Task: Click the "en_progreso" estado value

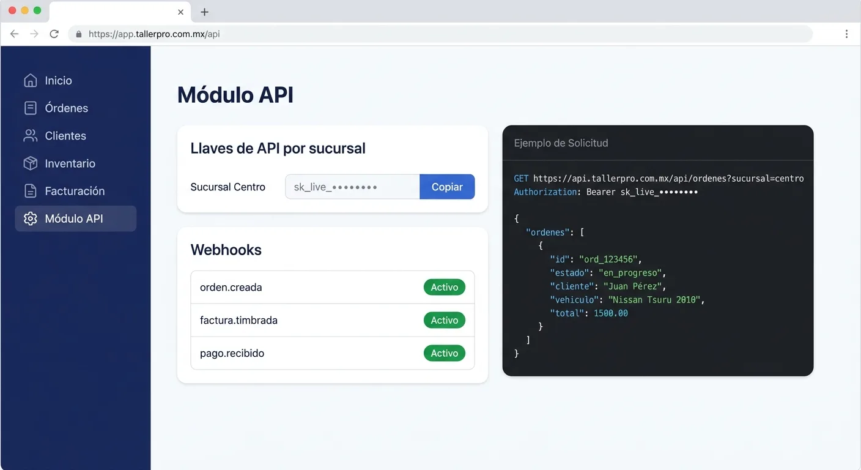Action: tap(630, 273)
